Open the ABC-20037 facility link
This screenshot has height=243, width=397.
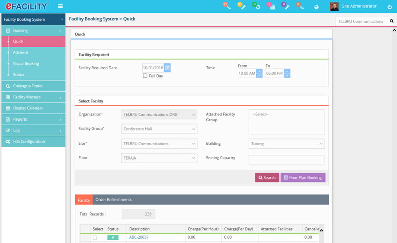point(139,237)
